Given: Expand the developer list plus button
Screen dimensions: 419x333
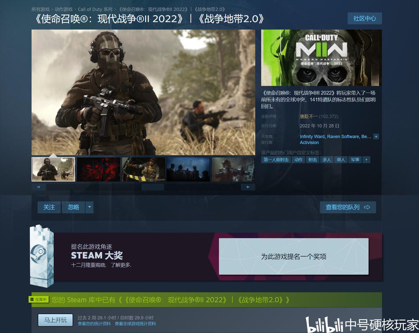Looking at the screenshot, I should 376,136.
